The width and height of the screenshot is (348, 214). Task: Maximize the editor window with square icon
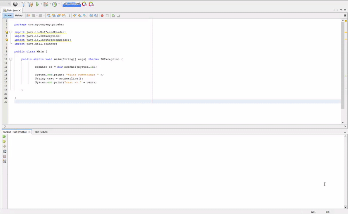(345, 10)
